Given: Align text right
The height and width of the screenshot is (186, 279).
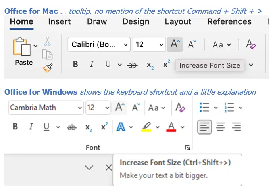Looking at the screenshot, I should click(x=236, y=127).
